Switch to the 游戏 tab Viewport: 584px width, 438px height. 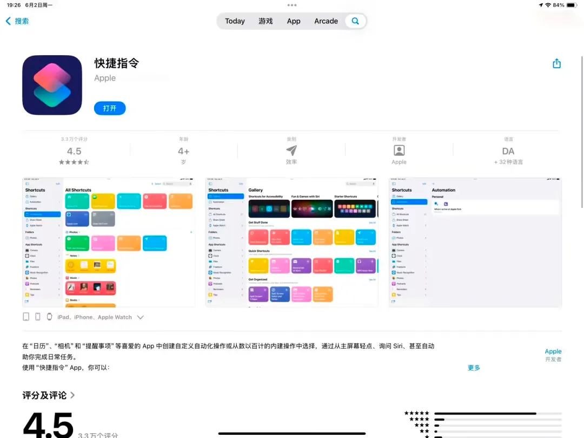tap(266, 21)
